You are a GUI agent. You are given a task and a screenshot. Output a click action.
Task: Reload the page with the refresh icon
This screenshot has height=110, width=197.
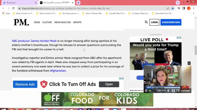(13, 8)
